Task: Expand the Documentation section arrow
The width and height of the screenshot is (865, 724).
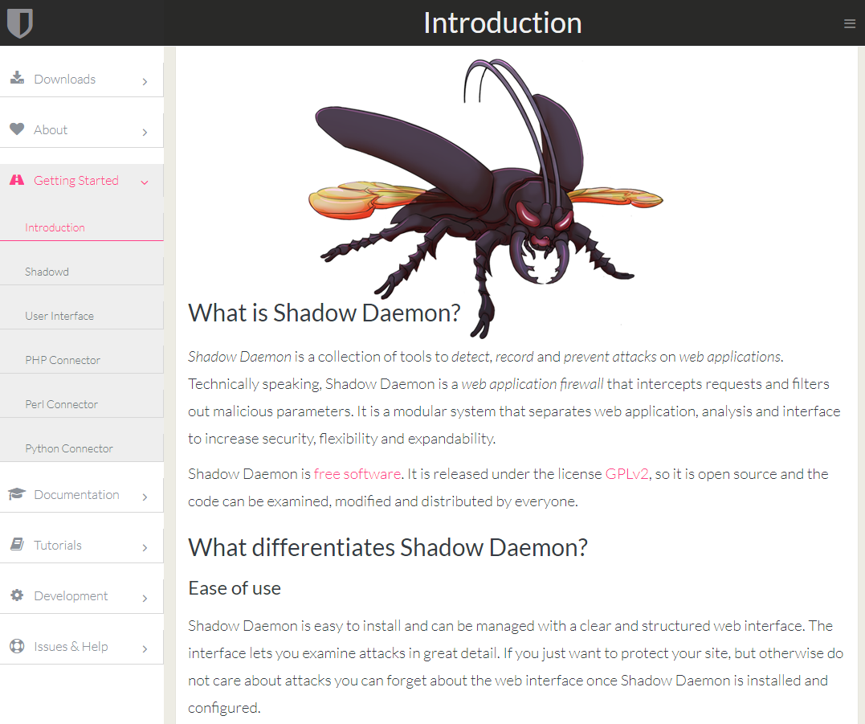Action: (x=145, y=497)
